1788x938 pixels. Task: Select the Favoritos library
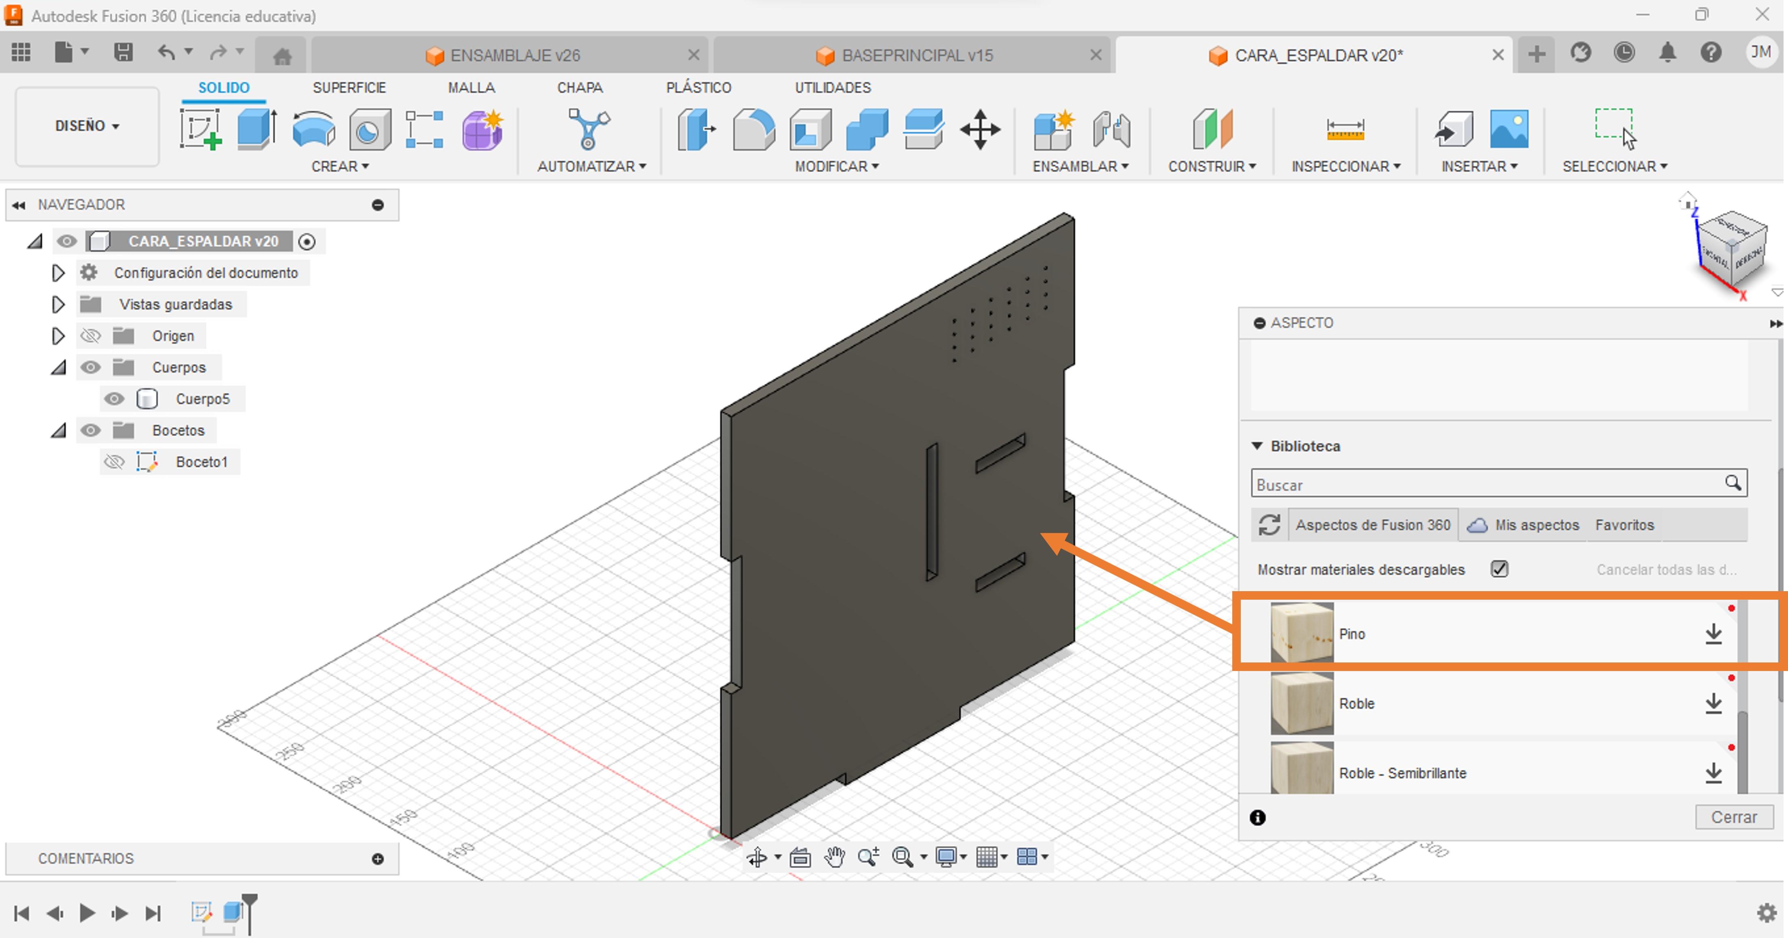click(1624, 525)
